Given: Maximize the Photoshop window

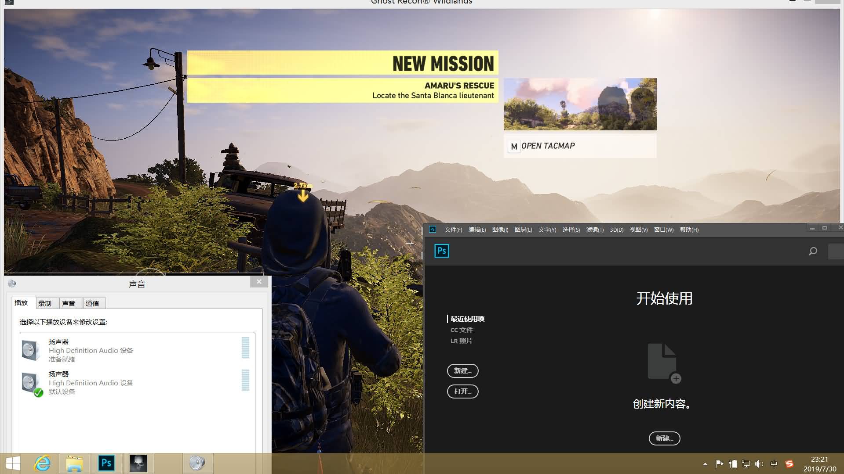Looking at the screenshot, I should (825, 228).
